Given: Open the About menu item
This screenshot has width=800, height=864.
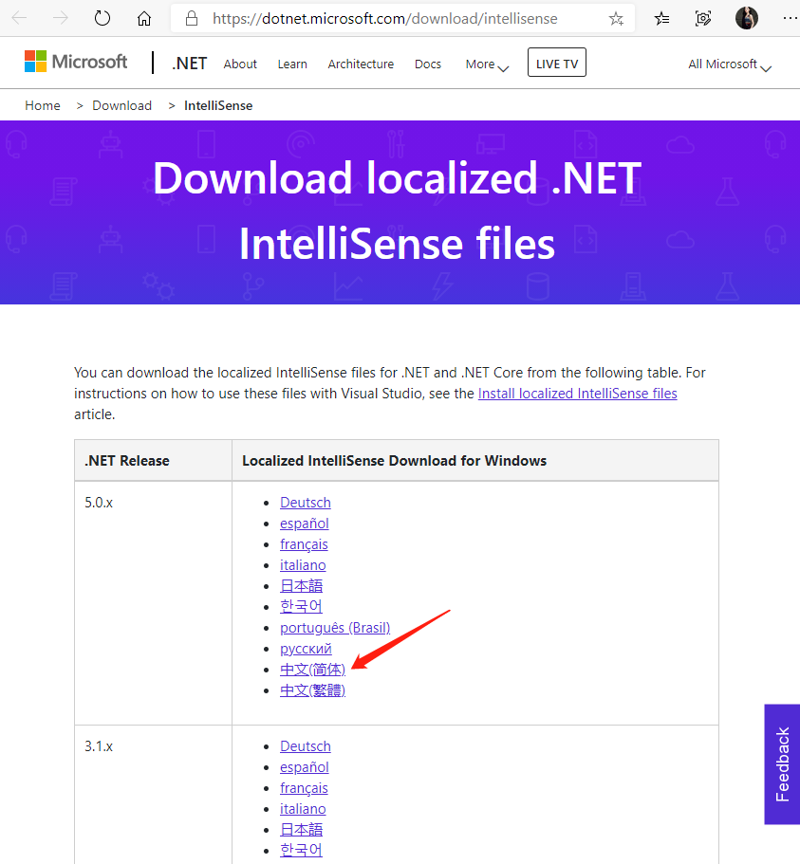Looking at the screenshot, I should point(240,64).
